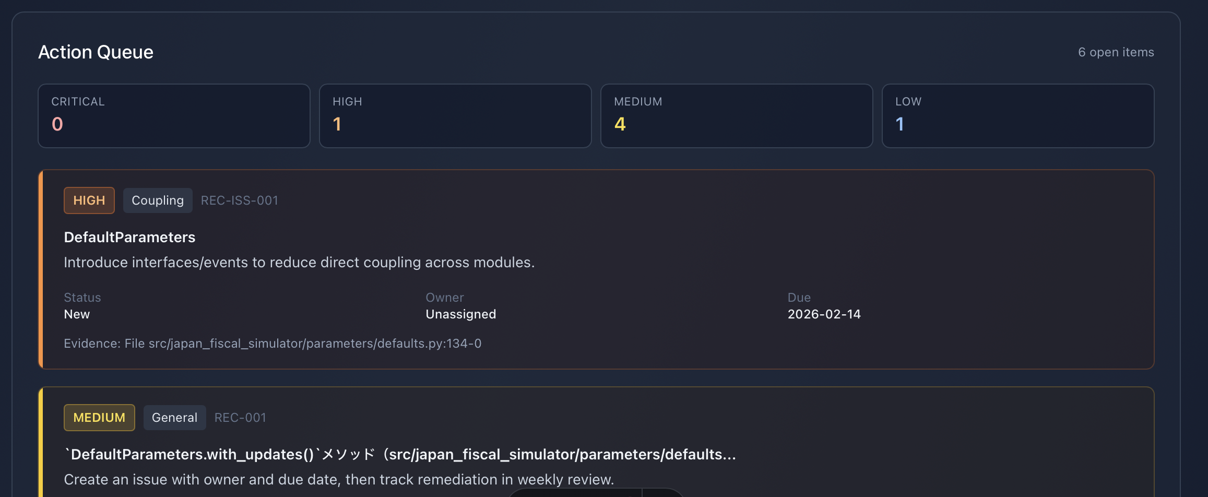Select the LOW severity card showing 1
Image resolution: width=1208 pixels, height=497 pixels.
[1017, 115]
